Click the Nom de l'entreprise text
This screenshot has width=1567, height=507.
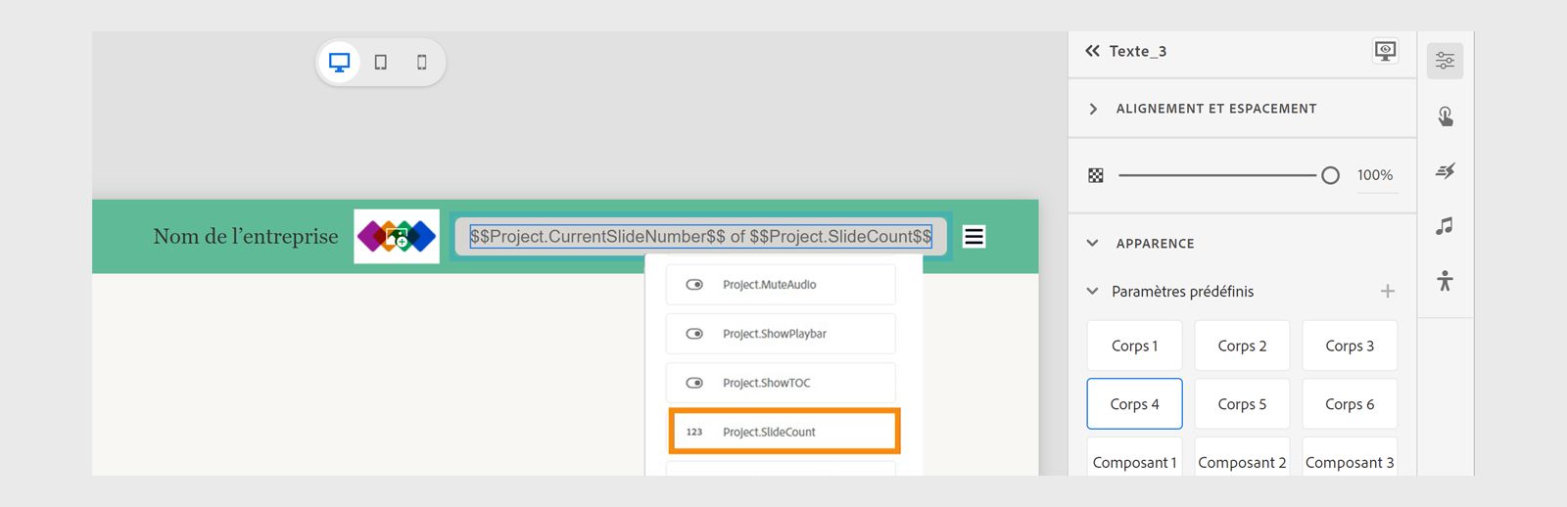point(246,237)
